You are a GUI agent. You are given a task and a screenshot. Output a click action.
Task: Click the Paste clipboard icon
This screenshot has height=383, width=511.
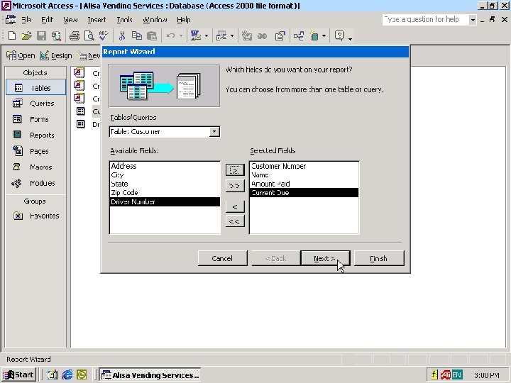[152, 35]
